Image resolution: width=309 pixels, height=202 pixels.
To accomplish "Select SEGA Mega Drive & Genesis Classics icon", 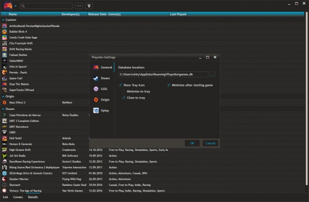I will pos(4,173).
